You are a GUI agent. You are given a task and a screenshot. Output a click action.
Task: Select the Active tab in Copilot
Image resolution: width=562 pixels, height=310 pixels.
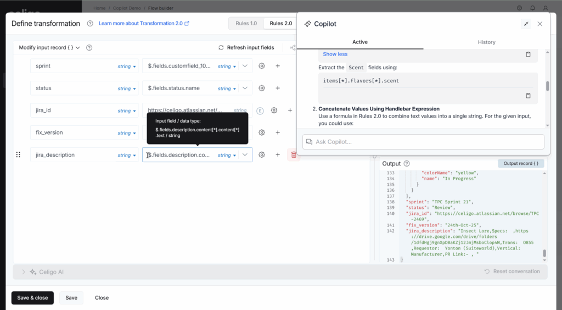360,42
